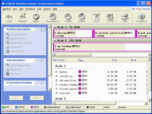
Task: Open the Partitions menu
Action: pyautogui.click(x=30, y=9)
